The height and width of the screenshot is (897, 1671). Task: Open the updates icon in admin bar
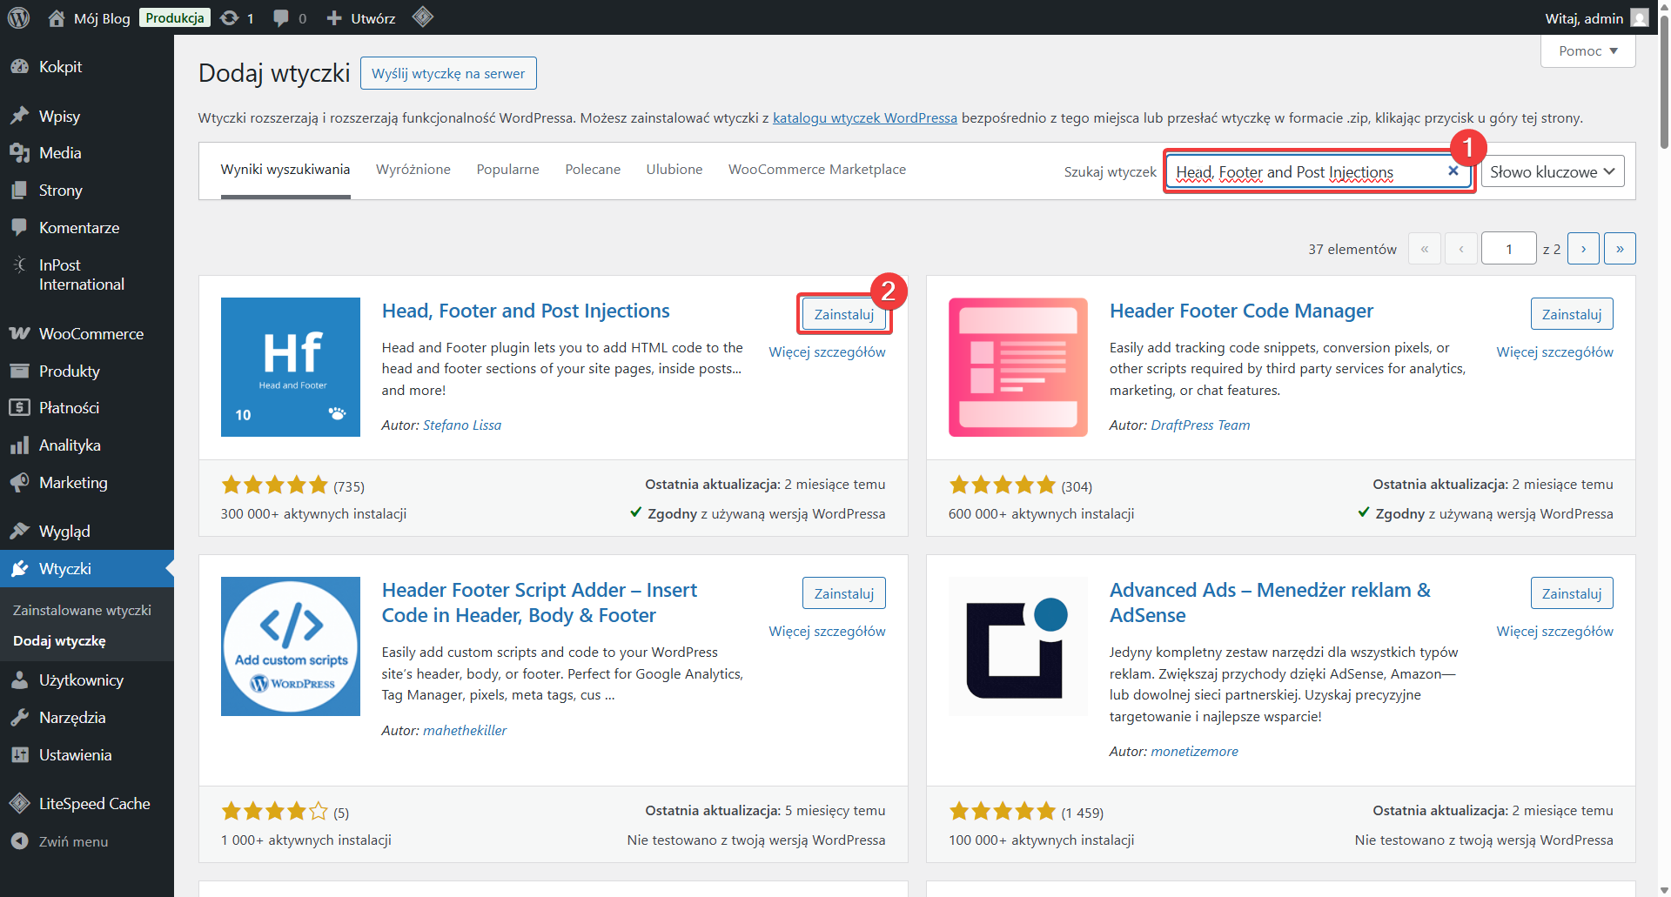tap(230, 18)
